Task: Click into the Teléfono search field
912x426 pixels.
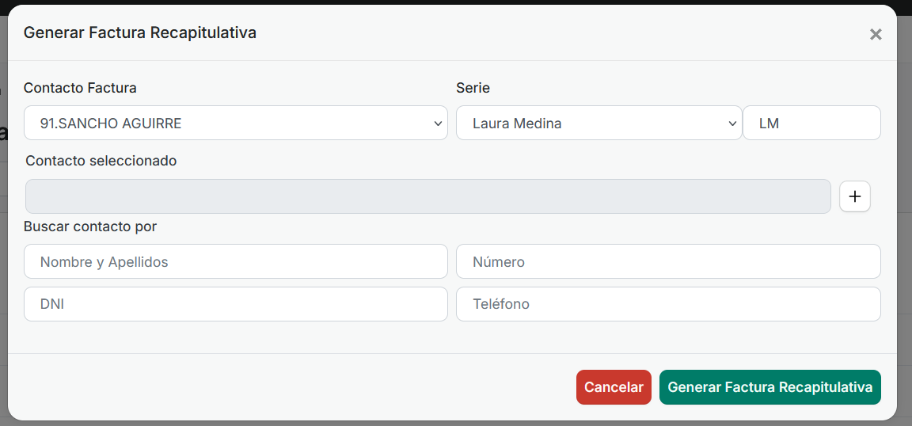Action: pyautogui.click(x=668, y=304)
